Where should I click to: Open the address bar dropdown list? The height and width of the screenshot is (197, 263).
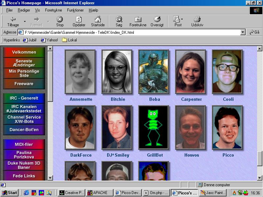coord(243,33)
